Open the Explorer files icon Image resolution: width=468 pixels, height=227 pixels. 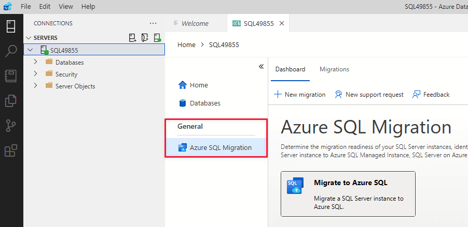11,101
